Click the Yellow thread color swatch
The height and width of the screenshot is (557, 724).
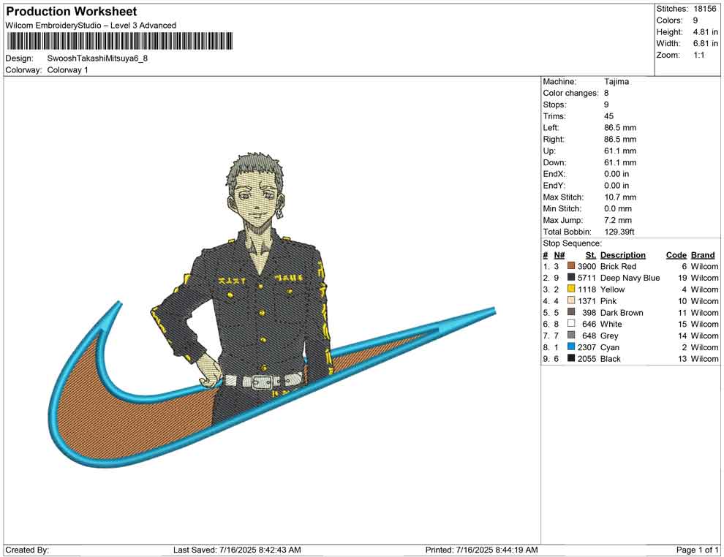click(x=571, y=289)
